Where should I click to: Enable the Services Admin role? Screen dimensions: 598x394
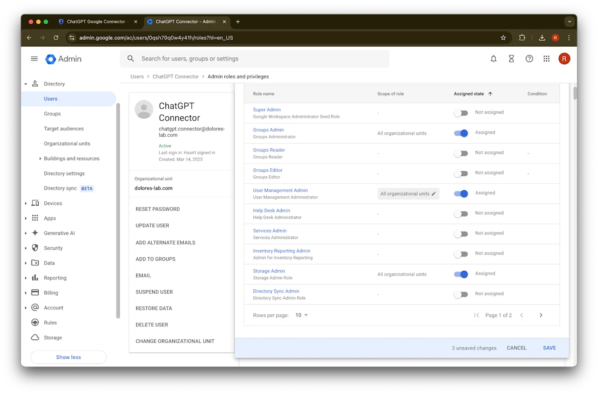461,234
